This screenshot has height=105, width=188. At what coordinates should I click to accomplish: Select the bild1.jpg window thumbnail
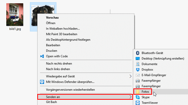click(15, 15)
